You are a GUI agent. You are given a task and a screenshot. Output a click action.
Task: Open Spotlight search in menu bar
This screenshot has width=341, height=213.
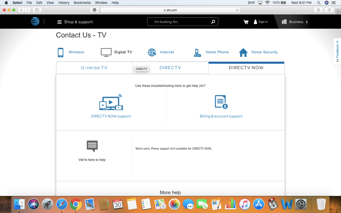point(318,3)
